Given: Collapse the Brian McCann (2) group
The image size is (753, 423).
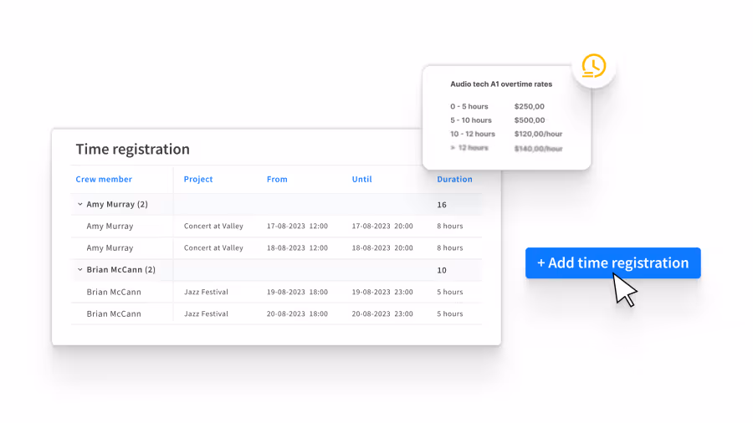Looking at the screenshot, I should [x=79, y=269].
